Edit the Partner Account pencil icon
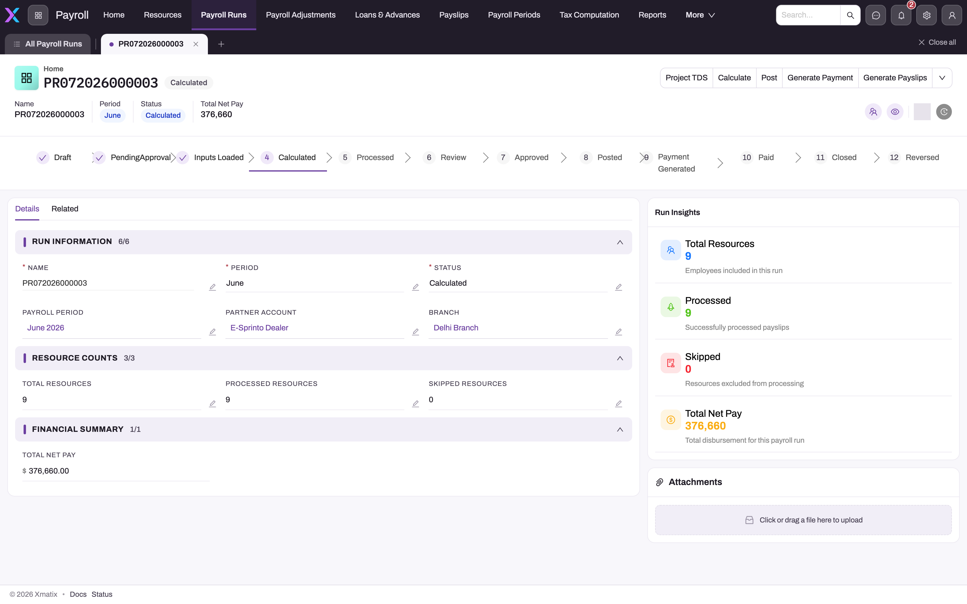The width and height of the screenshot is (967, 604). pos(416,332)
